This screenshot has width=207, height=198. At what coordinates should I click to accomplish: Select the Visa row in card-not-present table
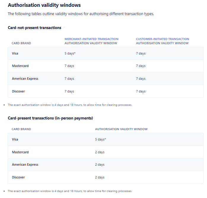[15, 53]
